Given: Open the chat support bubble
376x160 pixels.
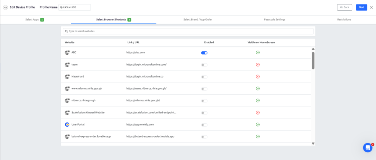Looking at the screenshot, I should click(368, 148).
